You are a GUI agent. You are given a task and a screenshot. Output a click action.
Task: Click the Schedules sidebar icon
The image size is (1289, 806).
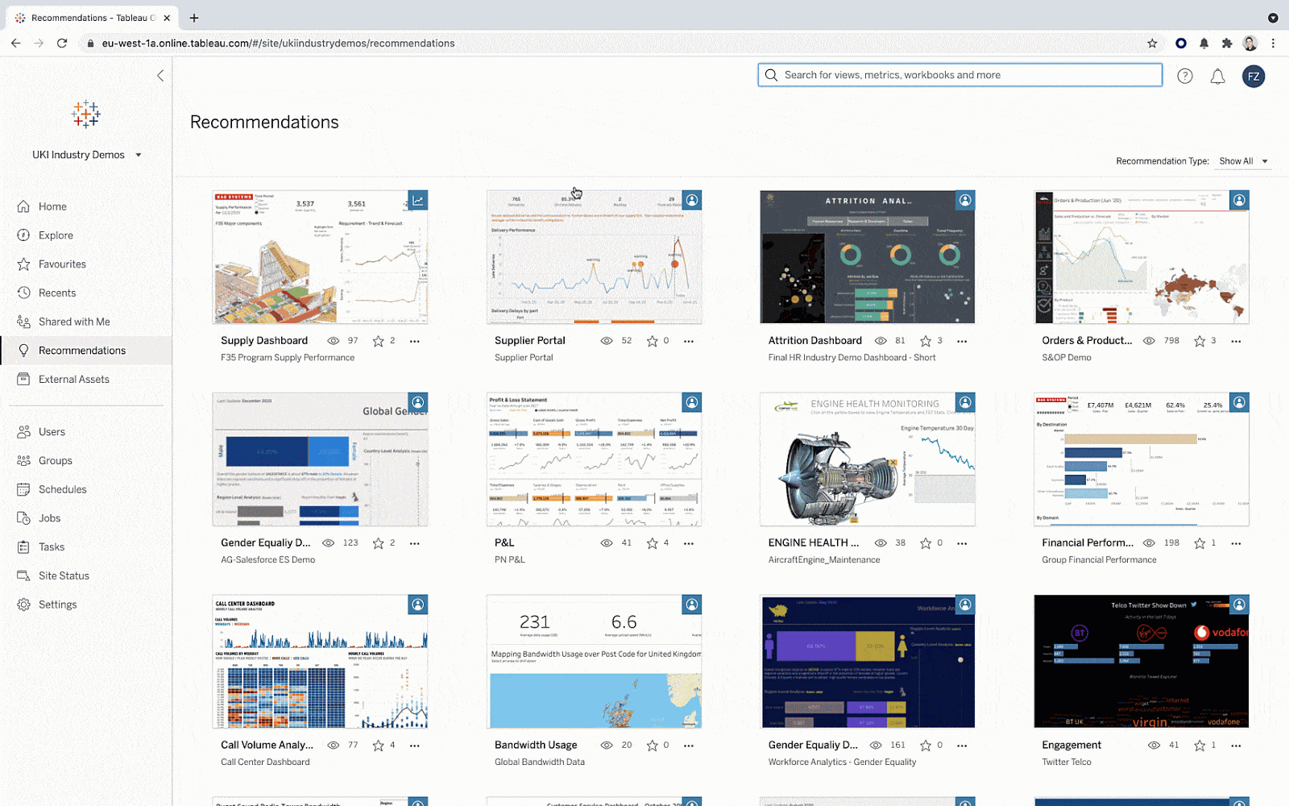(24, 489)
